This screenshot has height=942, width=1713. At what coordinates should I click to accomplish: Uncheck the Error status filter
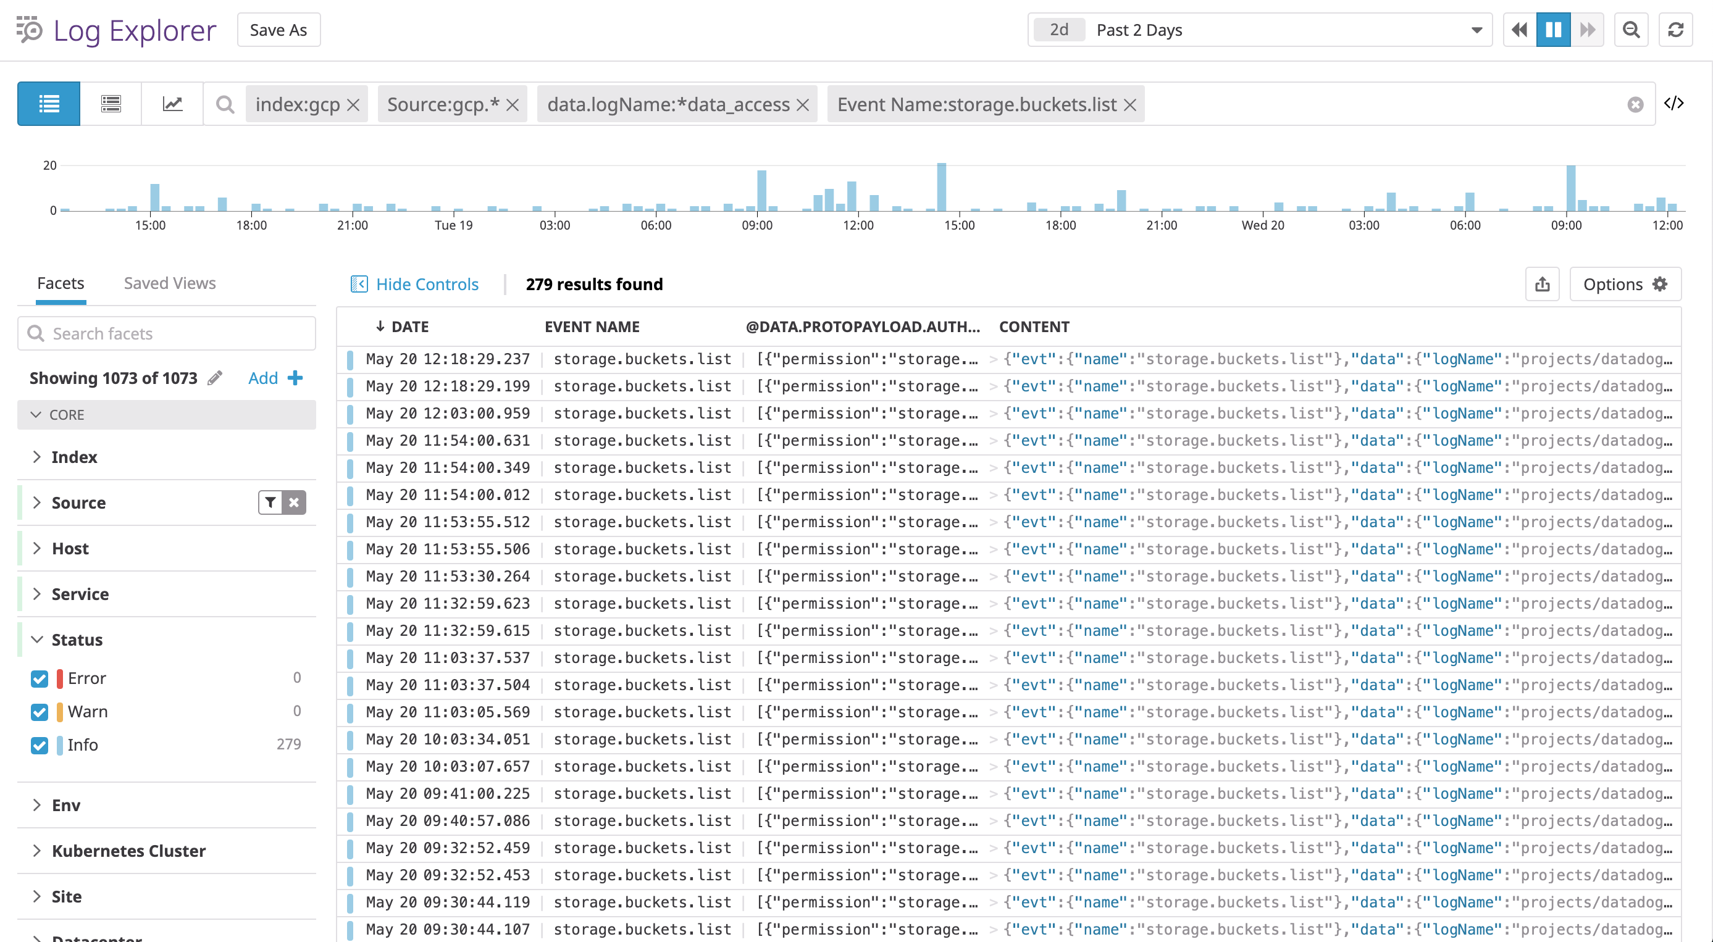[x=40, y=678]
